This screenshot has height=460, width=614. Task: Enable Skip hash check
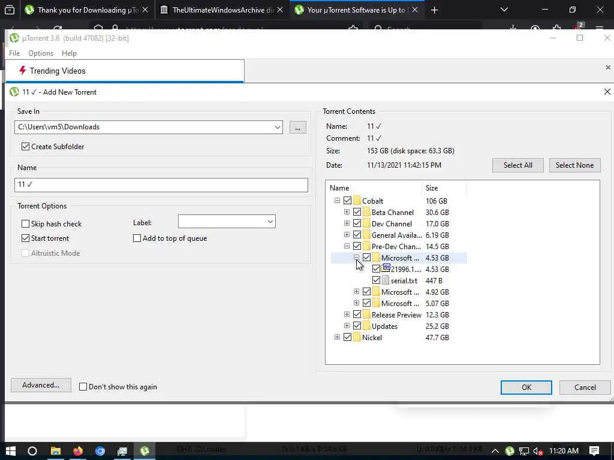pos(25,224)
